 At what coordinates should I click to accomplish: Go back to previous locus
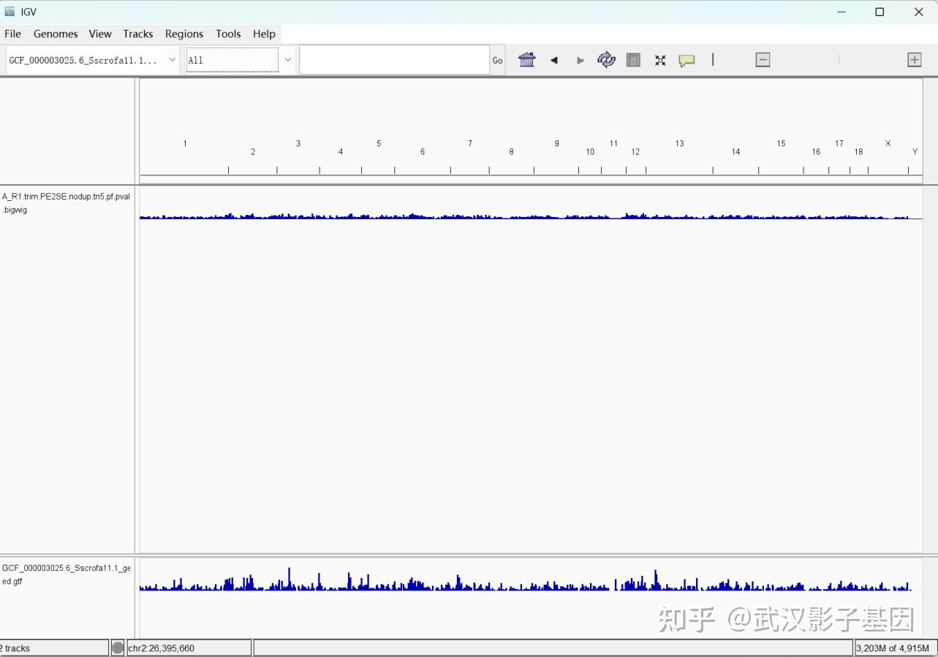pos(554,61)
